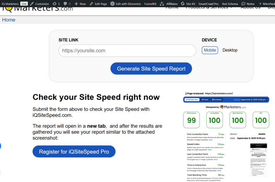
Task: Click the Google Site Kit G icon
Action: click(183, 4)
